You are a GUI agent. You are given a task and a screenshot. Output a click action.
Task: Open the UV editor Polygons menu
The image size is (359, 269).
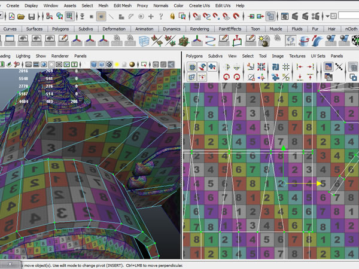click(x=194, y=56)
